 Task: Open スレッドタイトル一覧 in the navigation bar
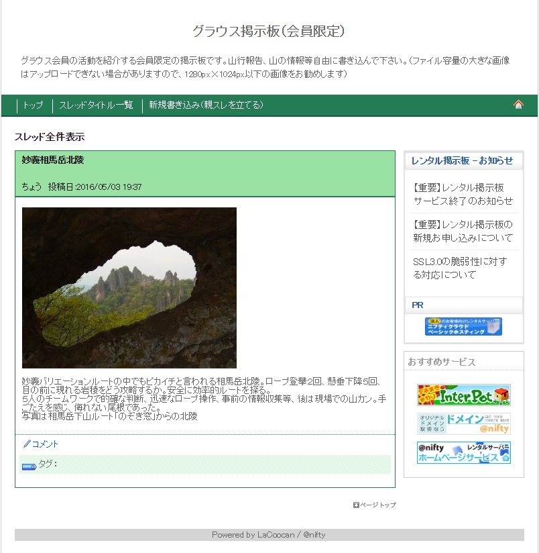click(96, 105)
